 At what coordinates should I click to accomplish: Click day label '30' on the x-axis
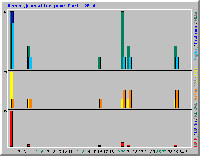click(182, 152)
